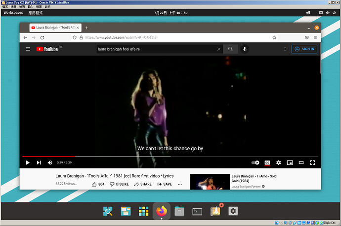Bookmark this page with star
The width and height of the screenshot is (341, 226).
(x=274, y=37)
